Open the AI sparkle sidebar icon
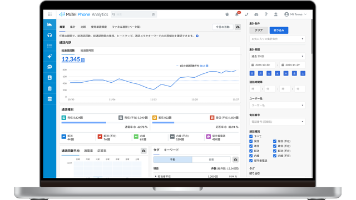Image resolution: width=356 pixels, height=200 pixels. click(x=50, y=57)
